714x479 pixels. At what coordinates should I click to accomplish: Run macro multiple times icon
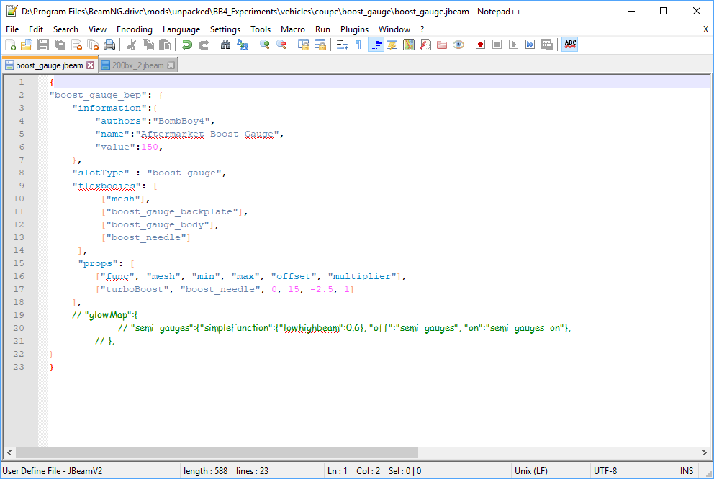530,45
